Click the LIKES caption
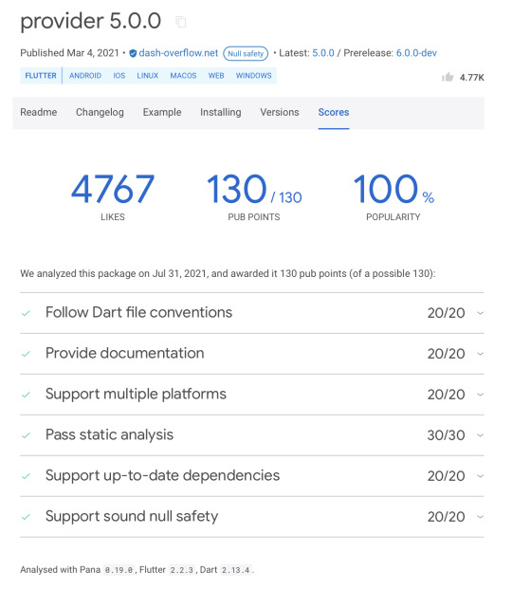The image size is (512, 590). click(x=113, y=217)
